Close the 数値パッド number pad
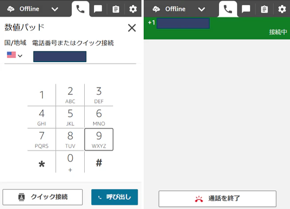 coord(132,28)
